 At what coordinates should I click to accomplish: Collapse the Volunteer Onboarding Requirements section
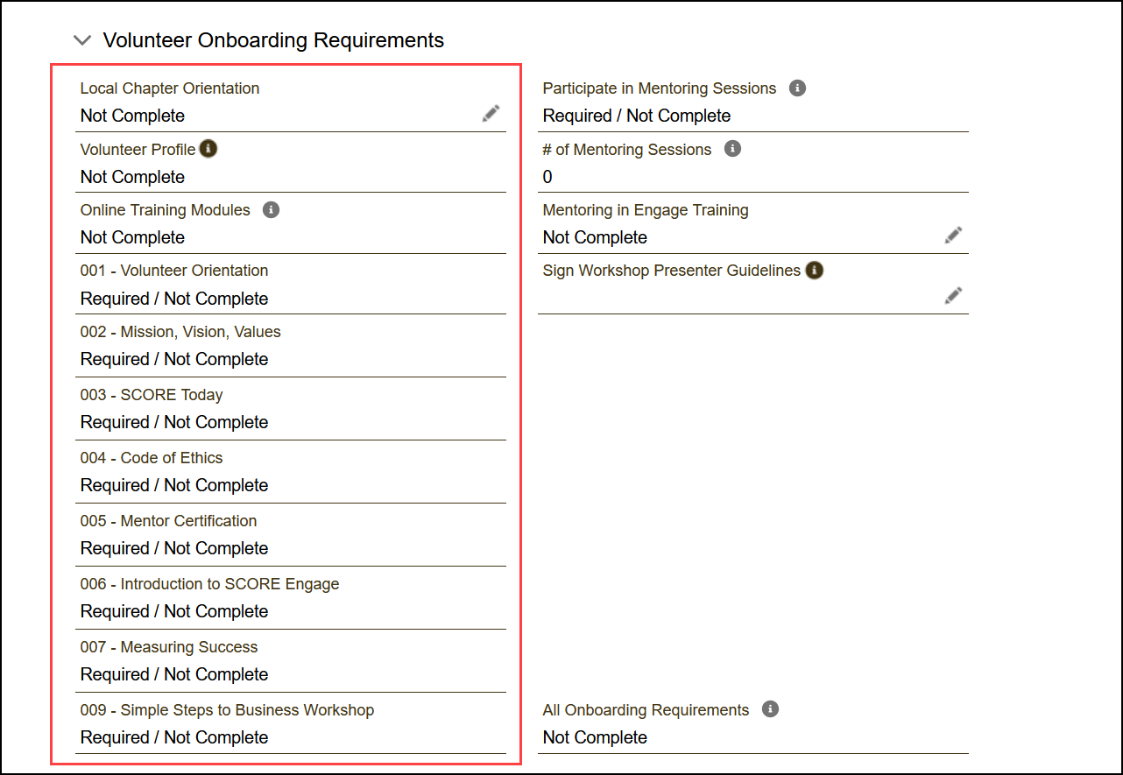point(82,40)
